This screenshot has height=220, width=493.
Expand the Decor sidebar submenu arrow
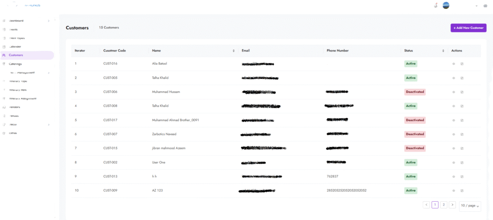pos(49,124)
